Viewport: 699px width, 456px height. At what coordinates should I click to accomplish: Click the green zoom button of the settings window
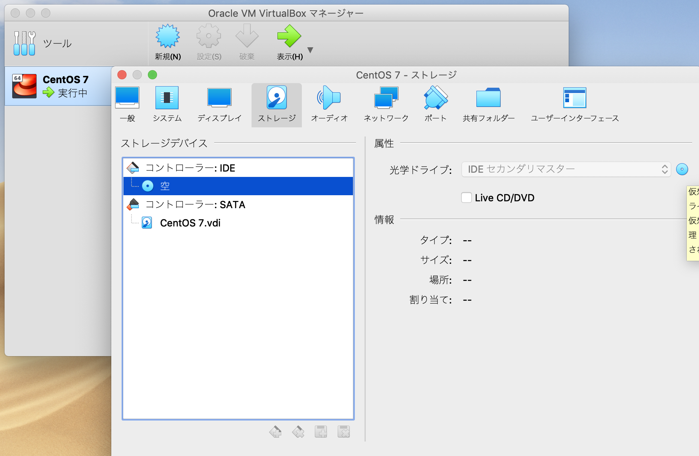[152, 75]
